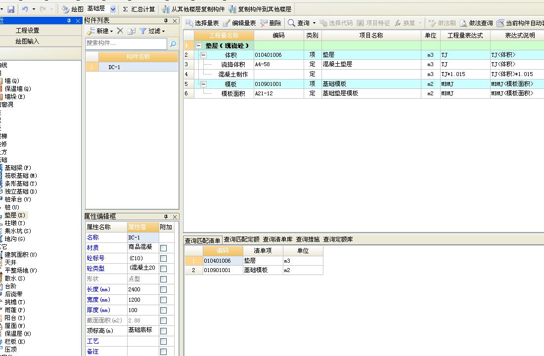Click 复制构件到其他楼层 button

click(x=260, y=9)
